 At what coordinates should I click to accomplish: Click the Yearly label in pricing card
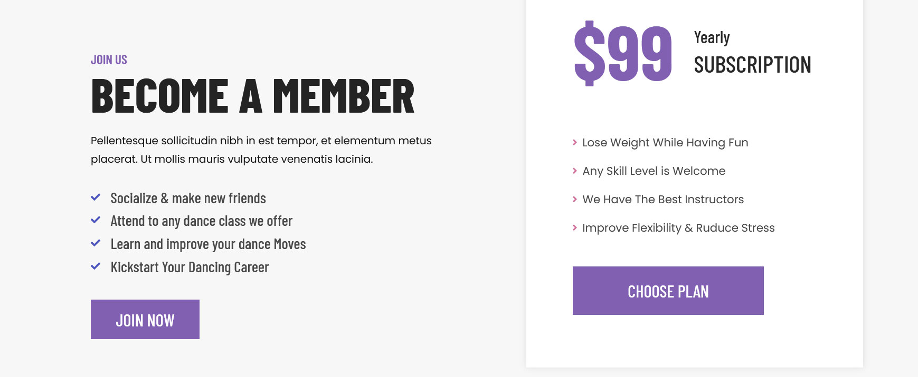click(712, 37)
